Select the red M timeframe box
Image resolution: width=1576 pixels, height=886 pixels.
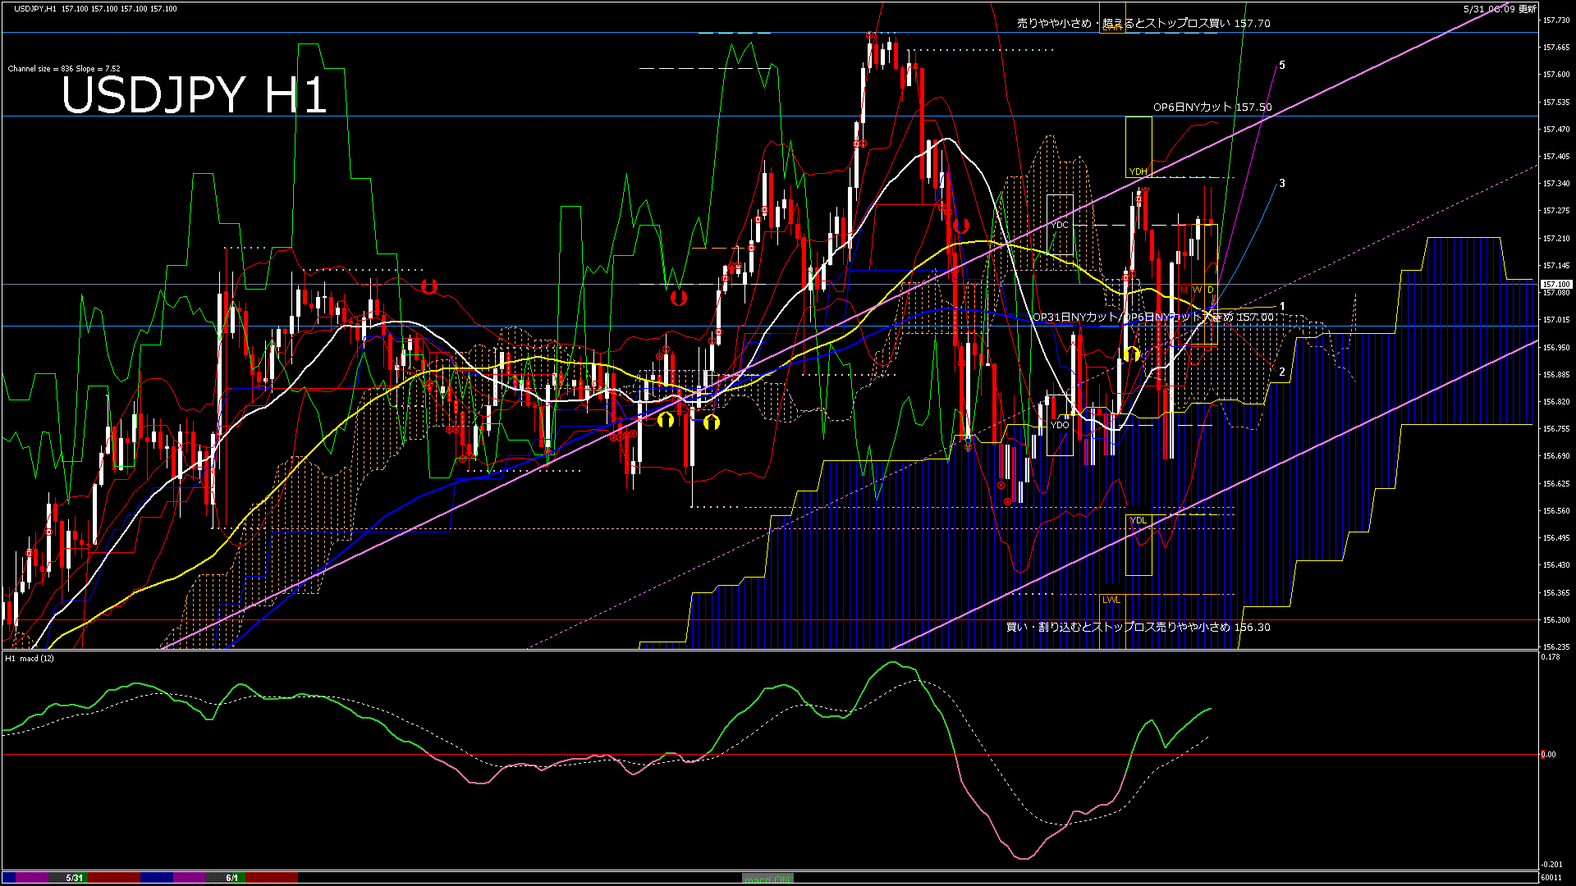(x=1184, y=290)
